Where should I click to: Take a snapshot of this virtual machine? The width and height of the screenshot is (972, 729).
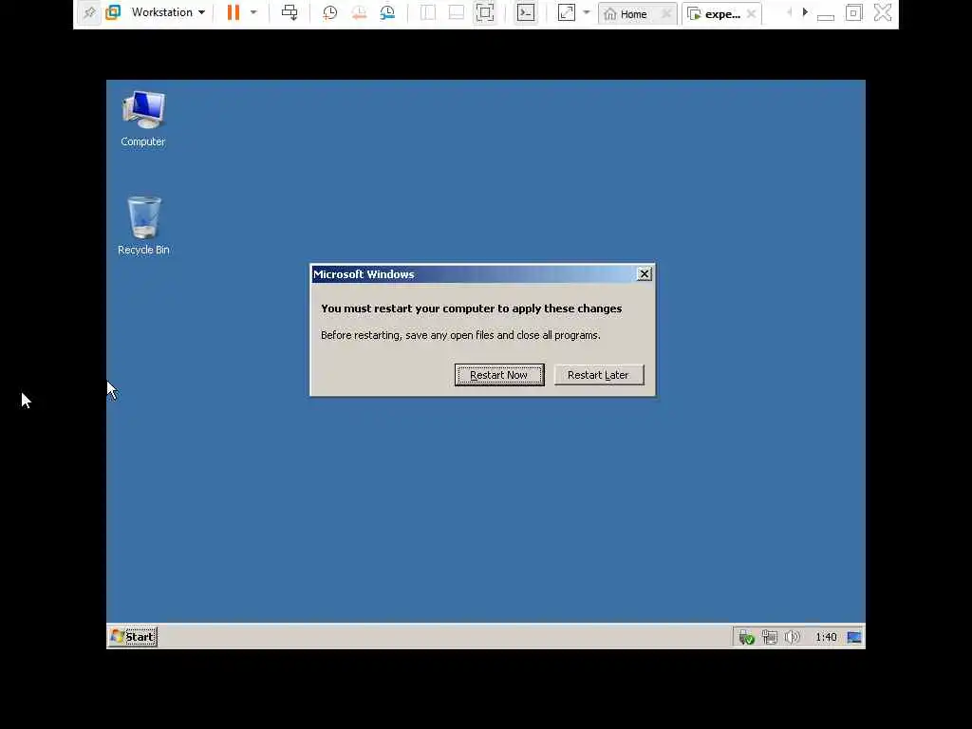329,13
